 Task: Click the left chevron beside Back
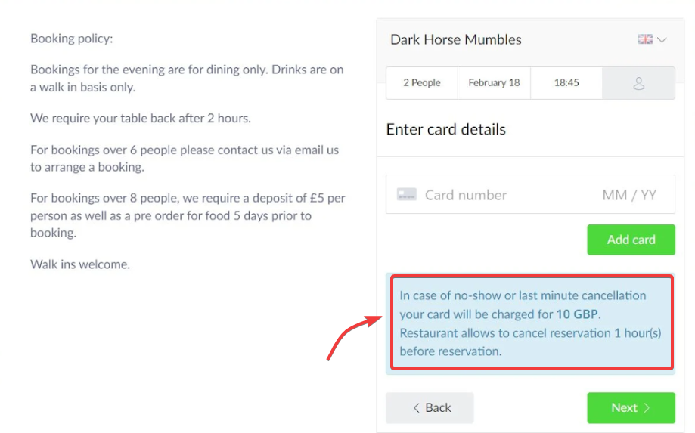click(x=416, y=408)
